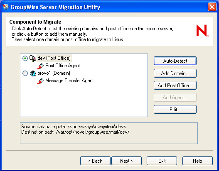
Task: Click the Message Transfer Agent icon
Action: pyautogui.click(x=40, y=81)
